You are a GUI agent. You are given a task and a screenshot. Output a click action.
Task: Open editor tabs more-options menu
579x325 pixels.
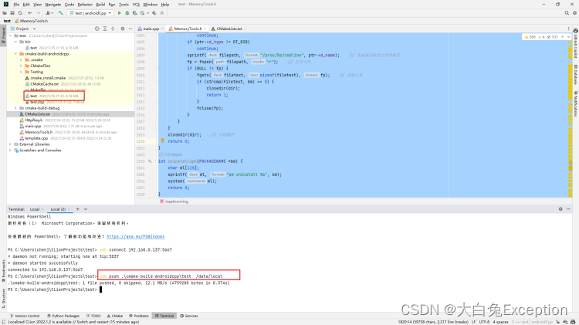[x=568, y=29]
